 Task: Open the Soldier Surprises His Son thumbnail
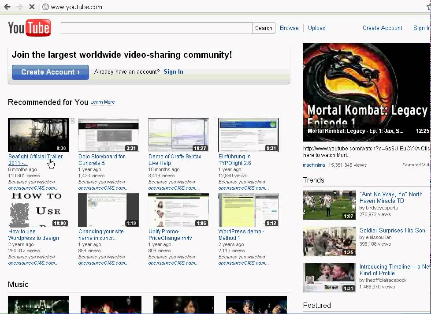[x=330, y=241]
